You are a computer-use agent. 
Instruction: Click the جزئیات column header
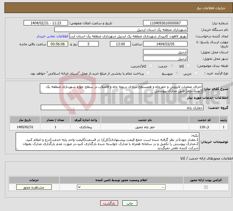tap(34, 180)
